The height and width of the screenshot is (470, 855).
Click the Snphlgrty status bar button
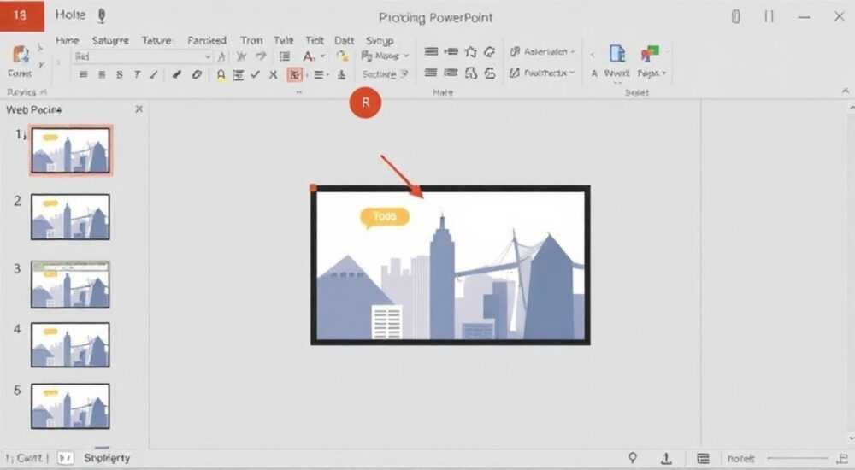(x=107, y=458)
